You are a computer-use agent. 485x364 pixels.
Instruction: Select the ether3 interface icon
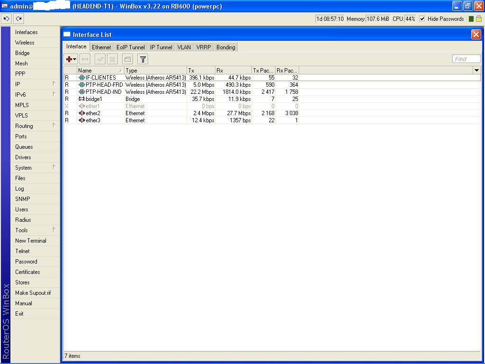coord(81,120)
